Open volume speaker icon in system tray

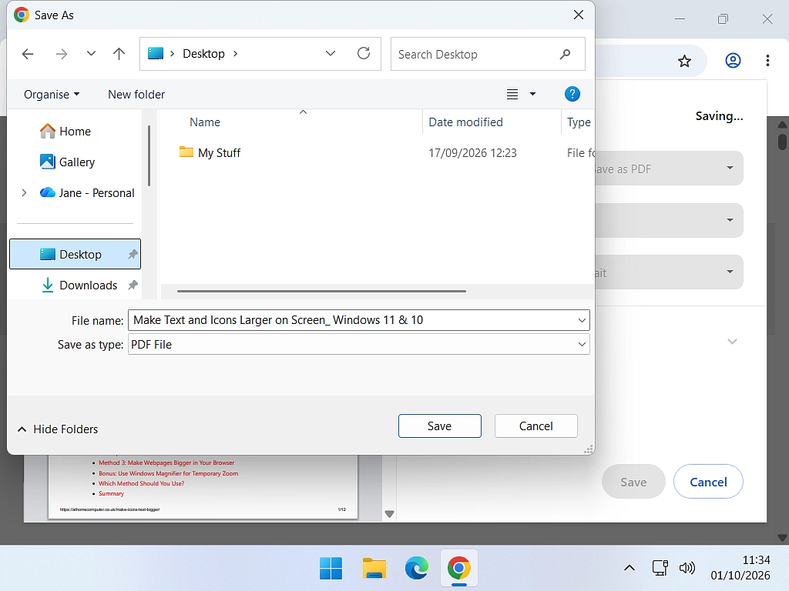[687, 568]
